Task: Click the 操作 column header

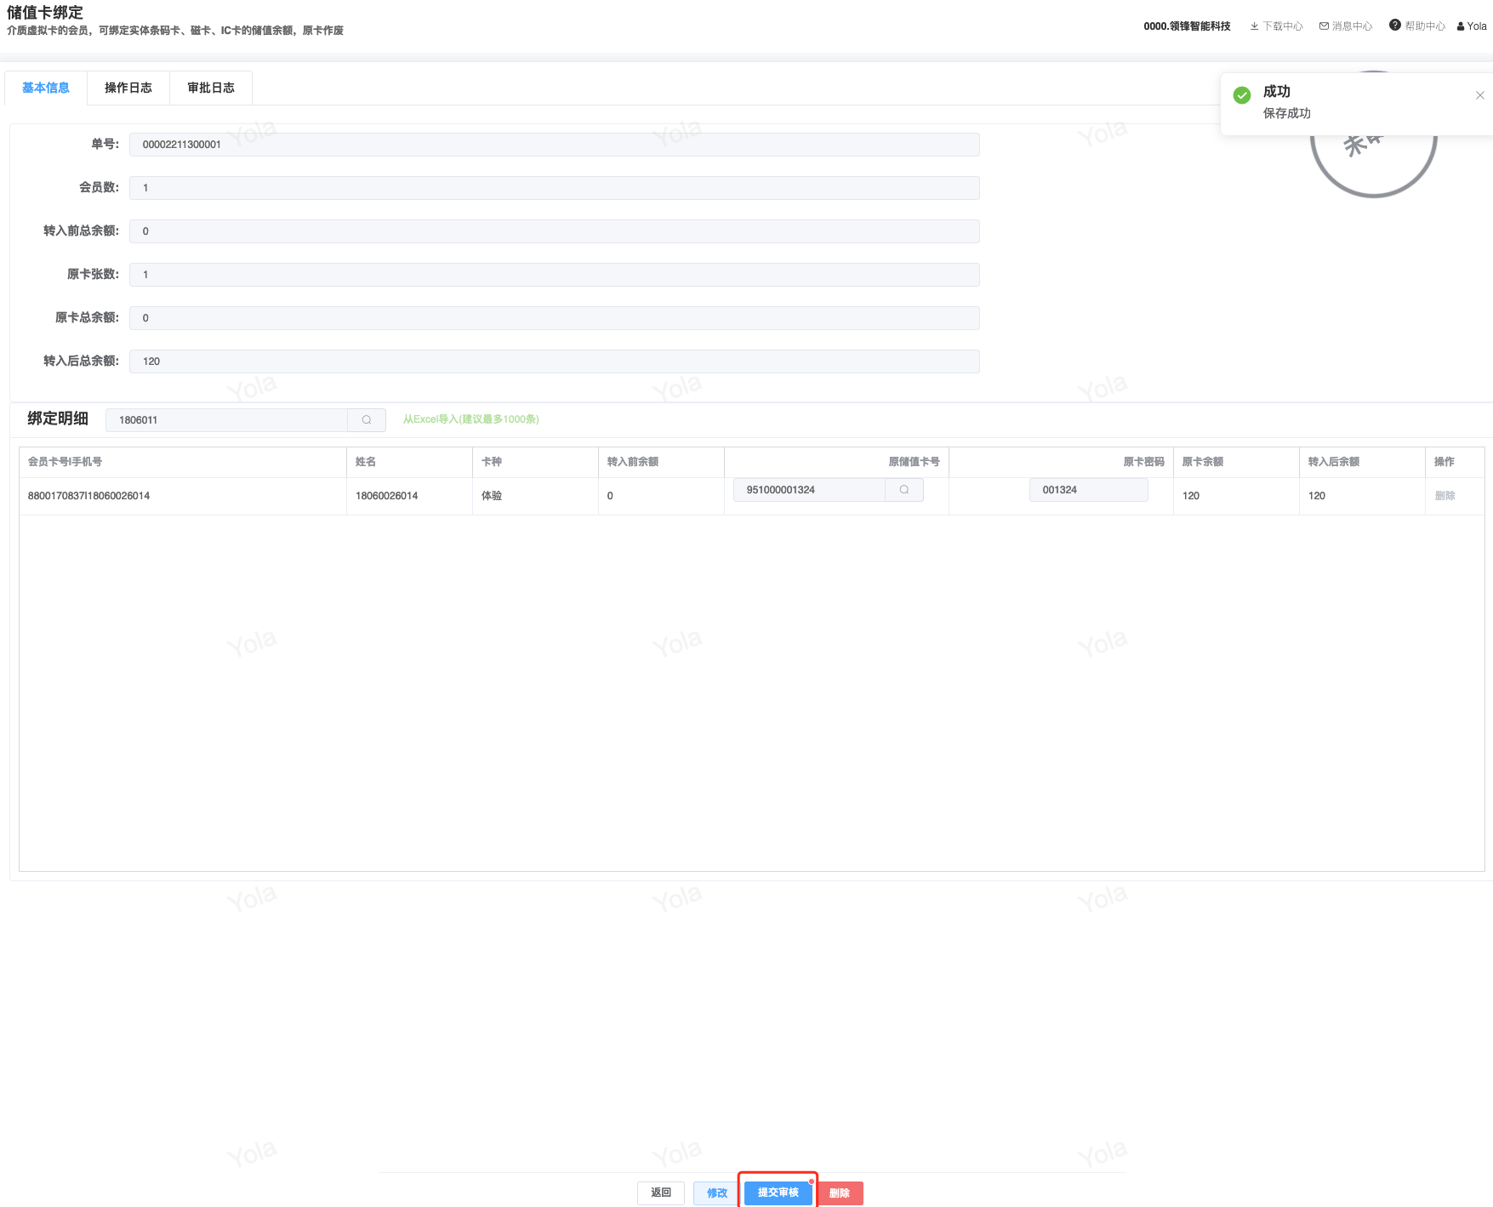Action: coord(1445,462)
